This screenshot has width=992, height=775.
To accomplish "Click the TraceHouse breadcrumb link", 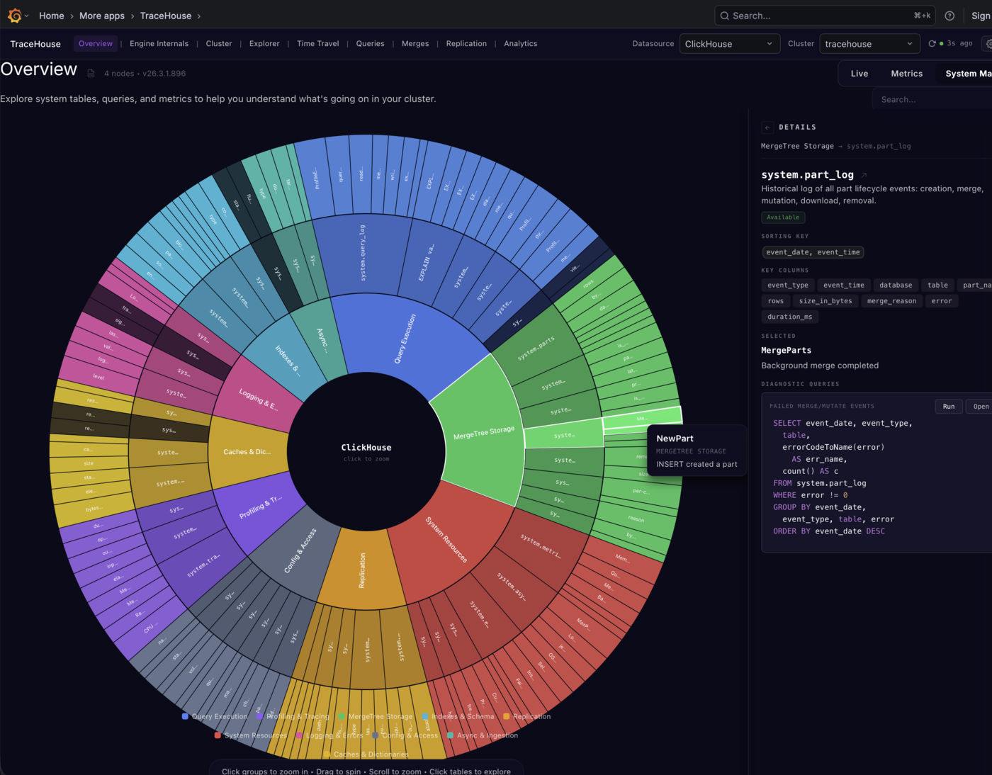I will click(x=166, y=16).
